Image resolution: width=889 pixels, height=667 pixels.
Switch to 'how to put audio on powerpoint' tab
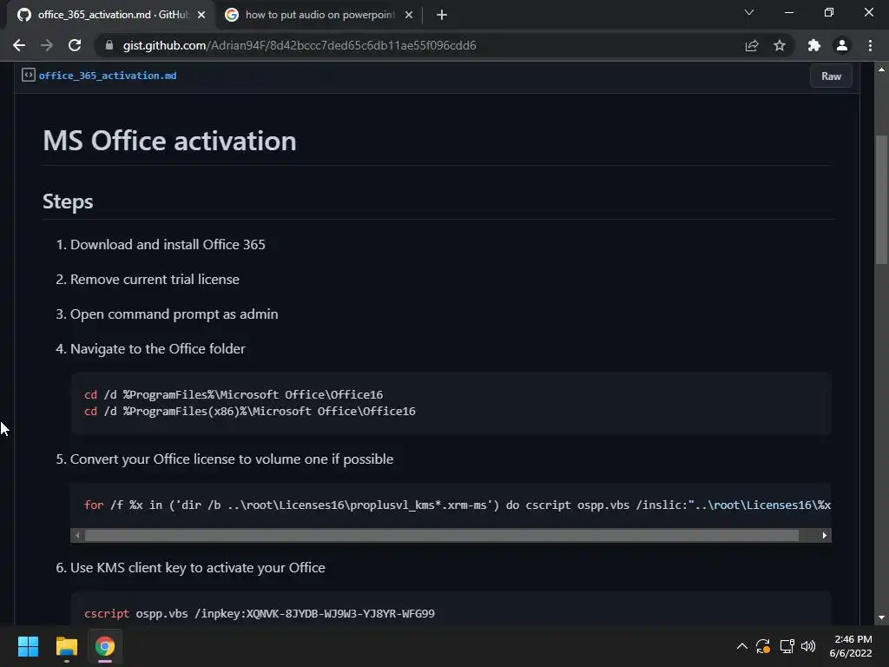pyautogui.click(x=319, y=15)
